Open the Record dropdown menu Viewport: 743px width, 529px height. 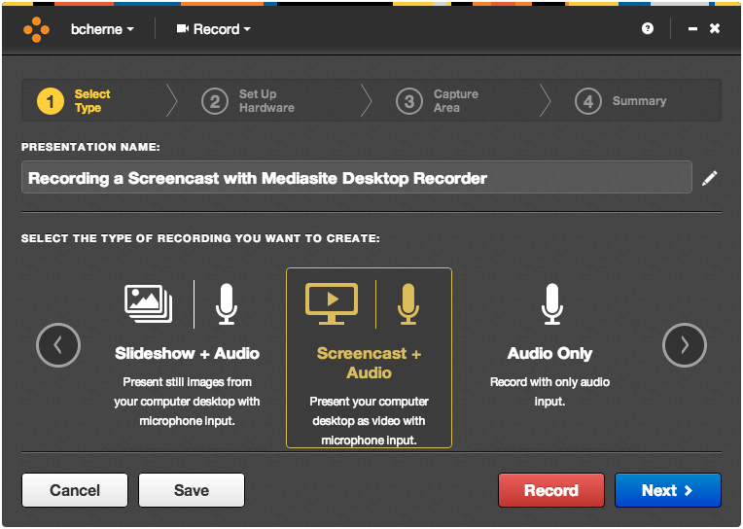tap(214, 29)
